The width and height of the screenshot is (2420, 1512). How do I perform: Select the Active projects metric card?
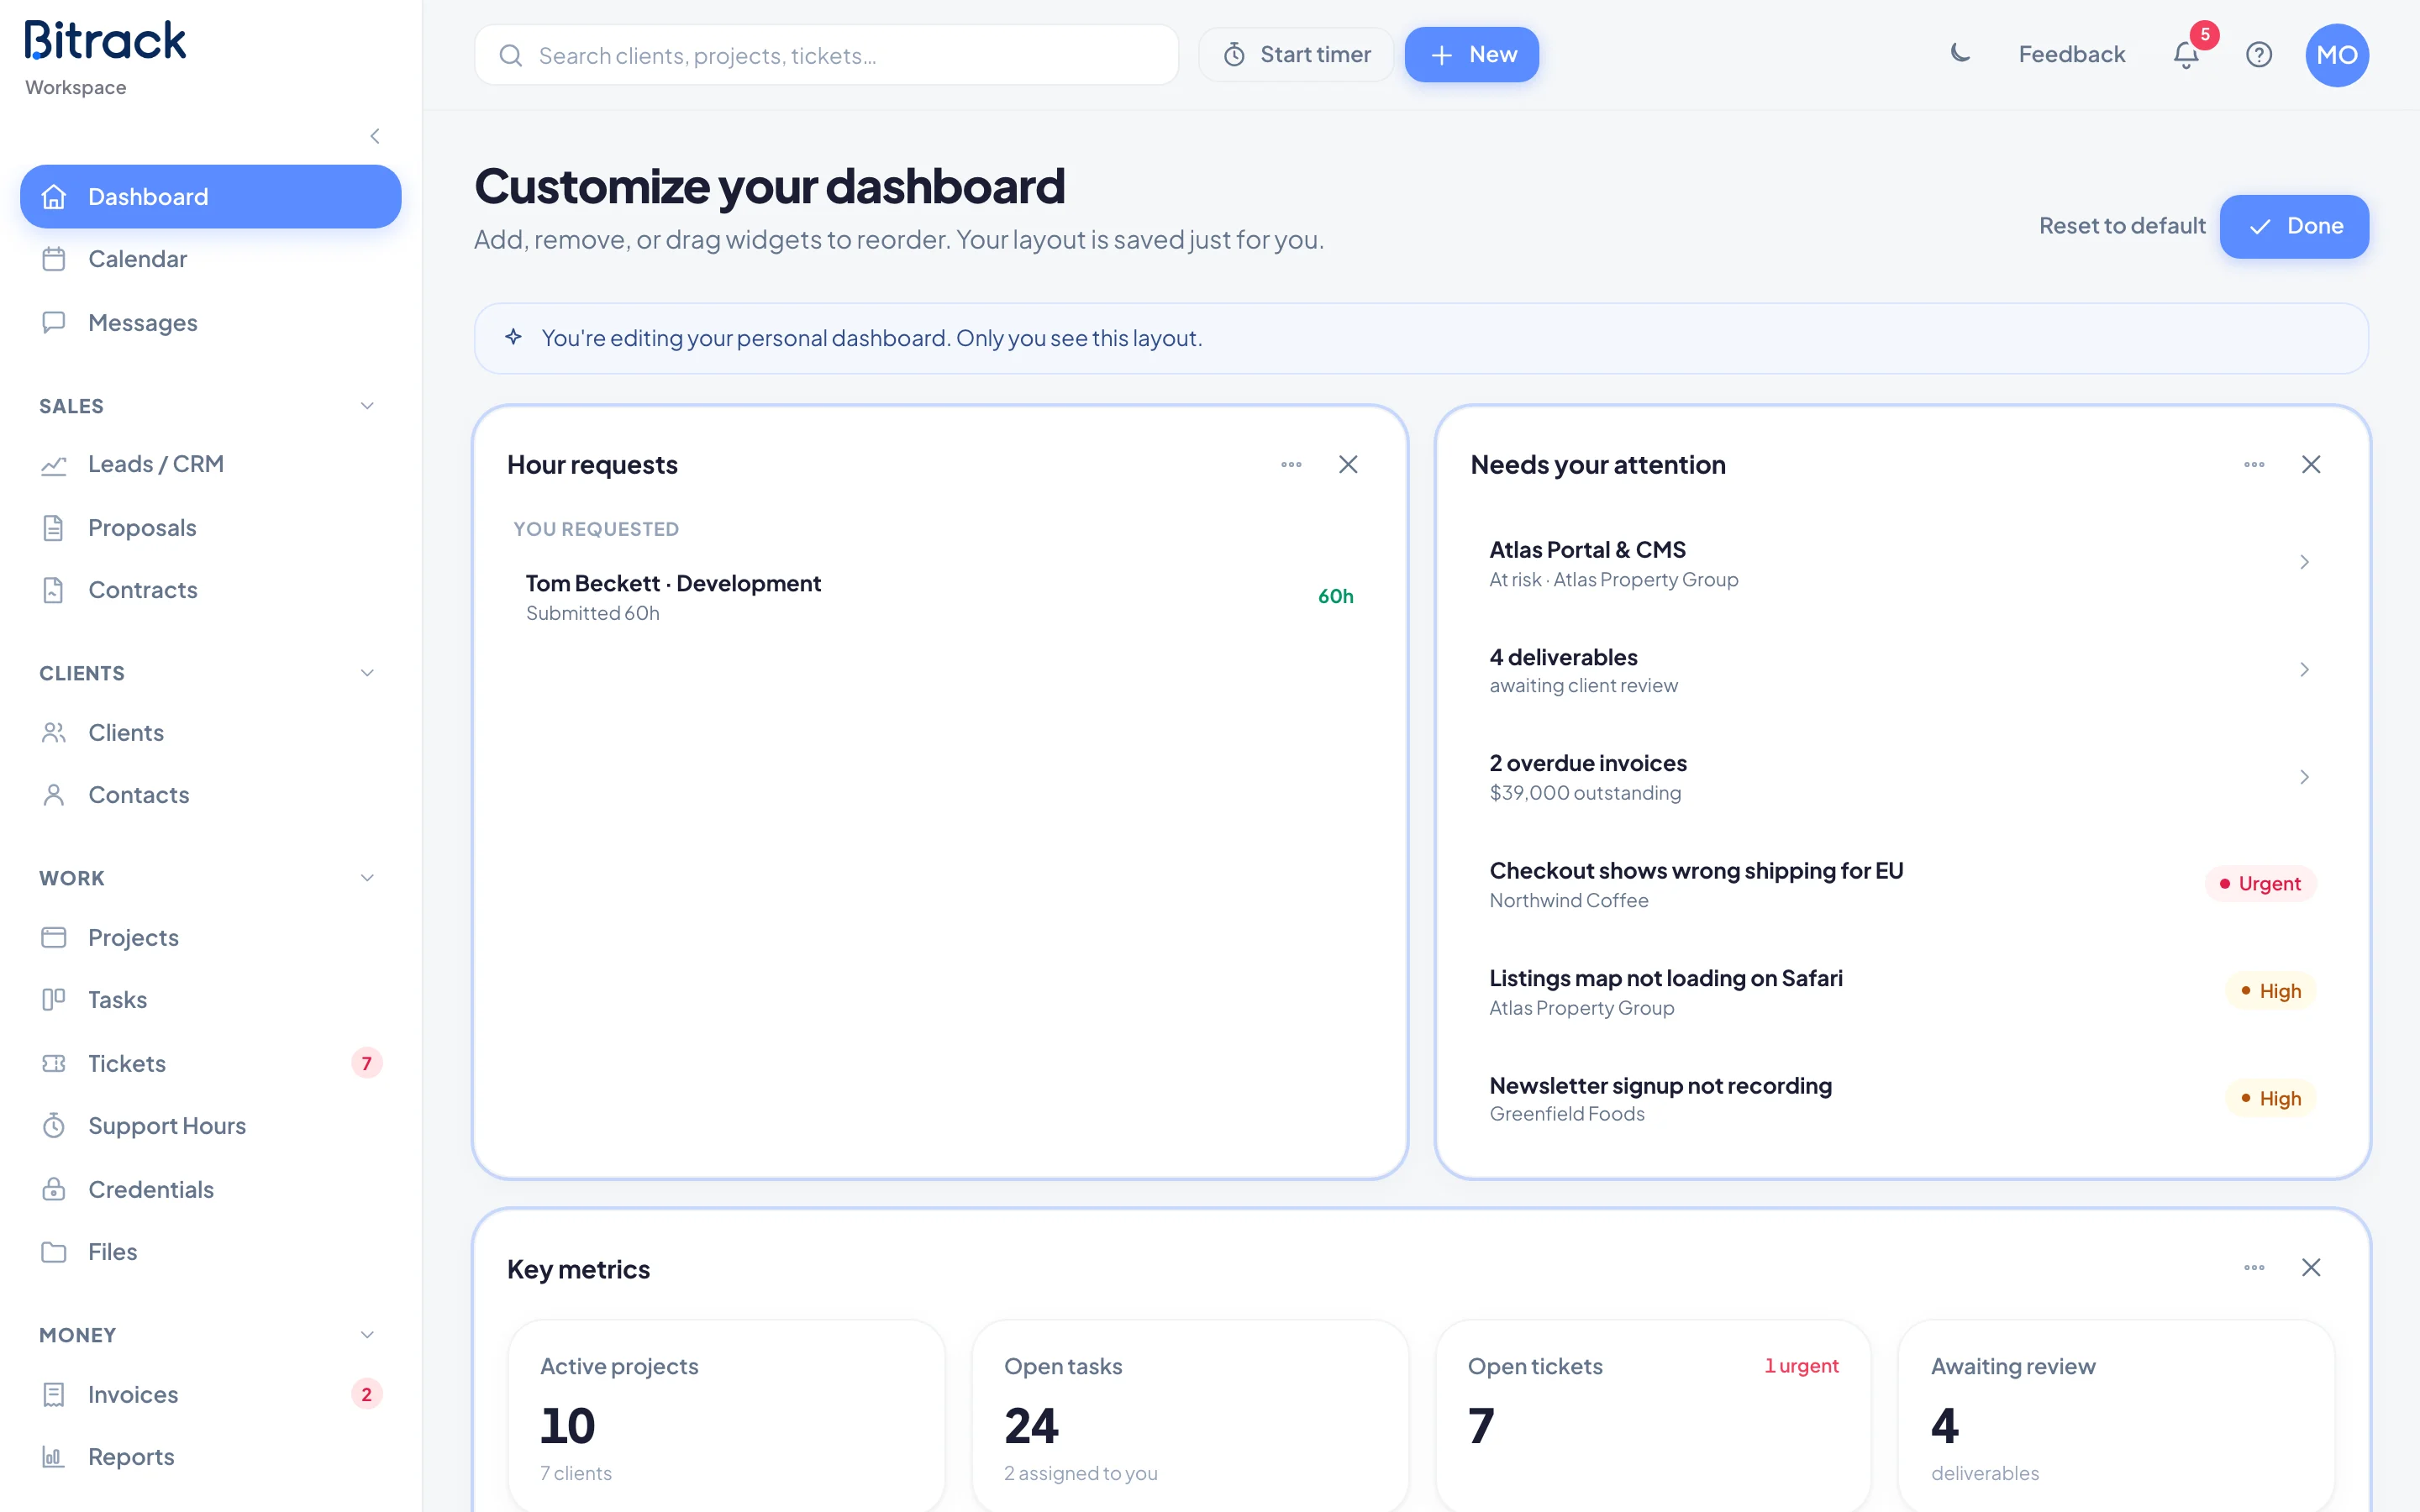[727, 1416]
